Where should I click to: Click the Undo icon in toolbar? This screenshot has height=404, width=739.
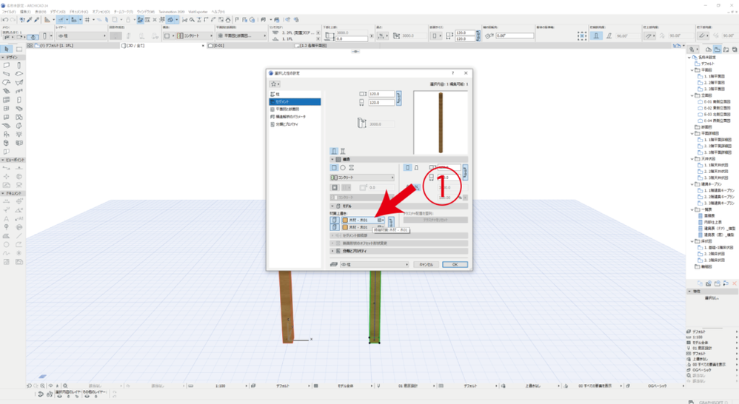[5, 20]
